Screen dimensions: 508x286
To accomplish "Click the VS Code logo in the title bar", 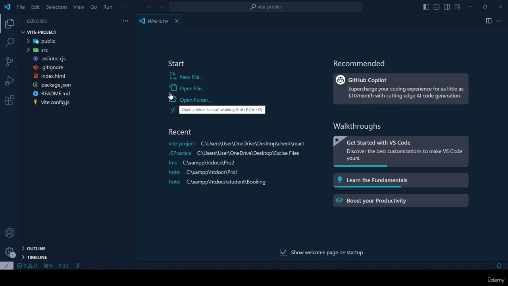I will (7, 7).
